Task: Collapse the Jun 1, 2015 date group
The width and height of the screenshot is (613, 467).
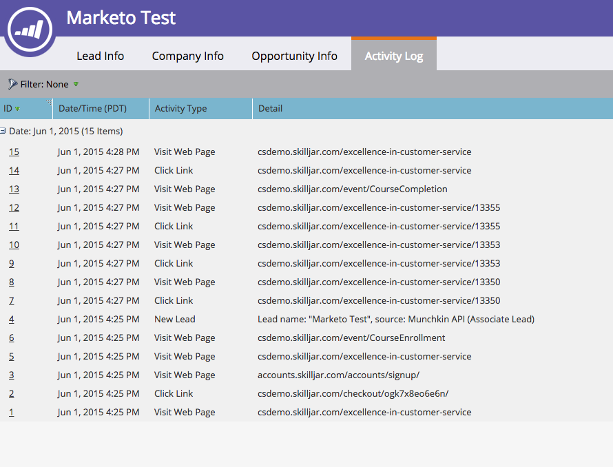Action: click(x=3, y=131)
